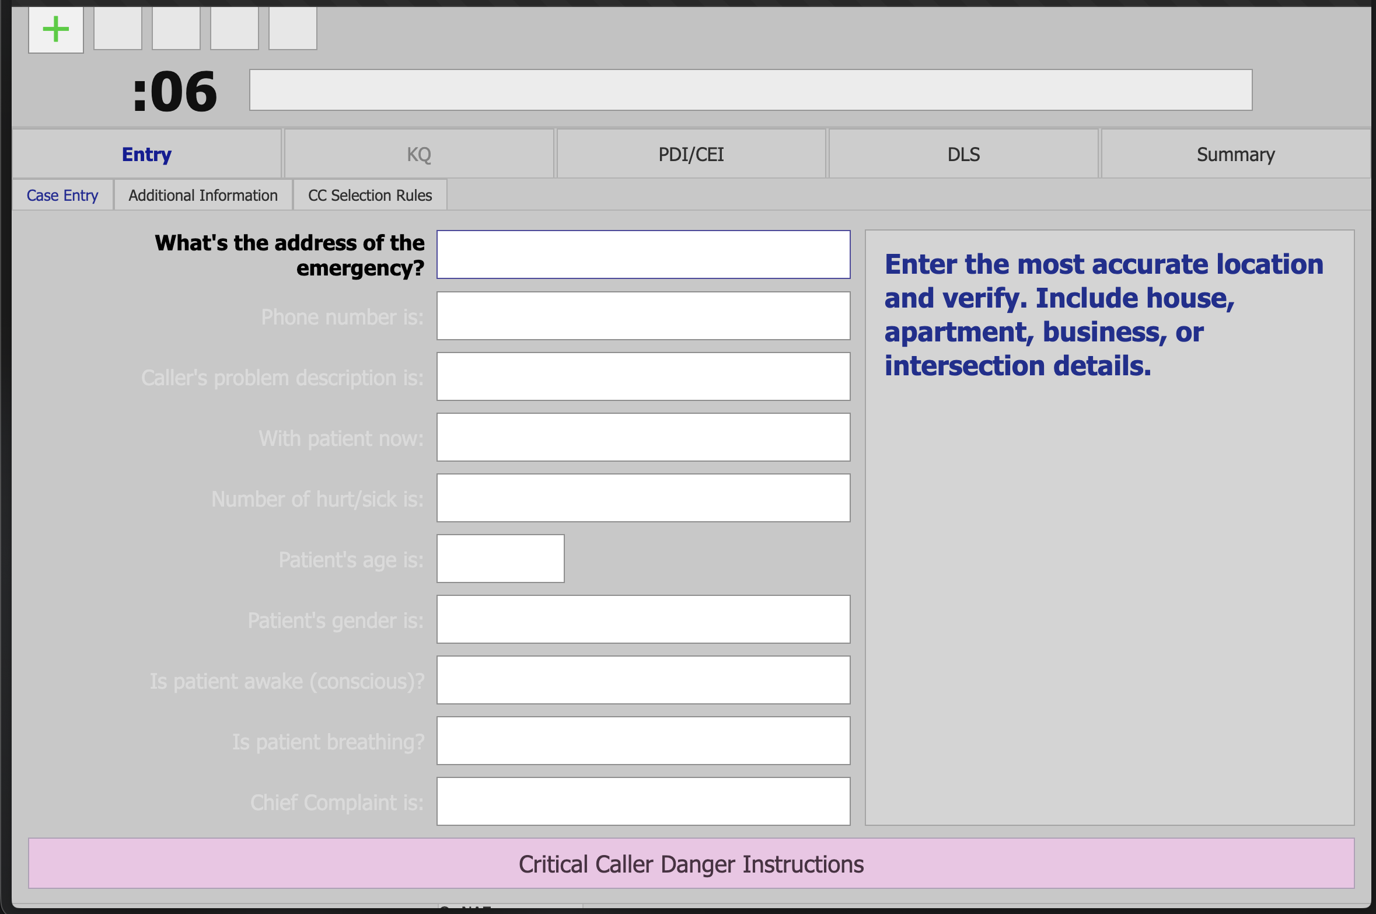Click the green plus new case icon
Image resolution: width=1376 pixels, height=914 pixels.
[56, 29]
